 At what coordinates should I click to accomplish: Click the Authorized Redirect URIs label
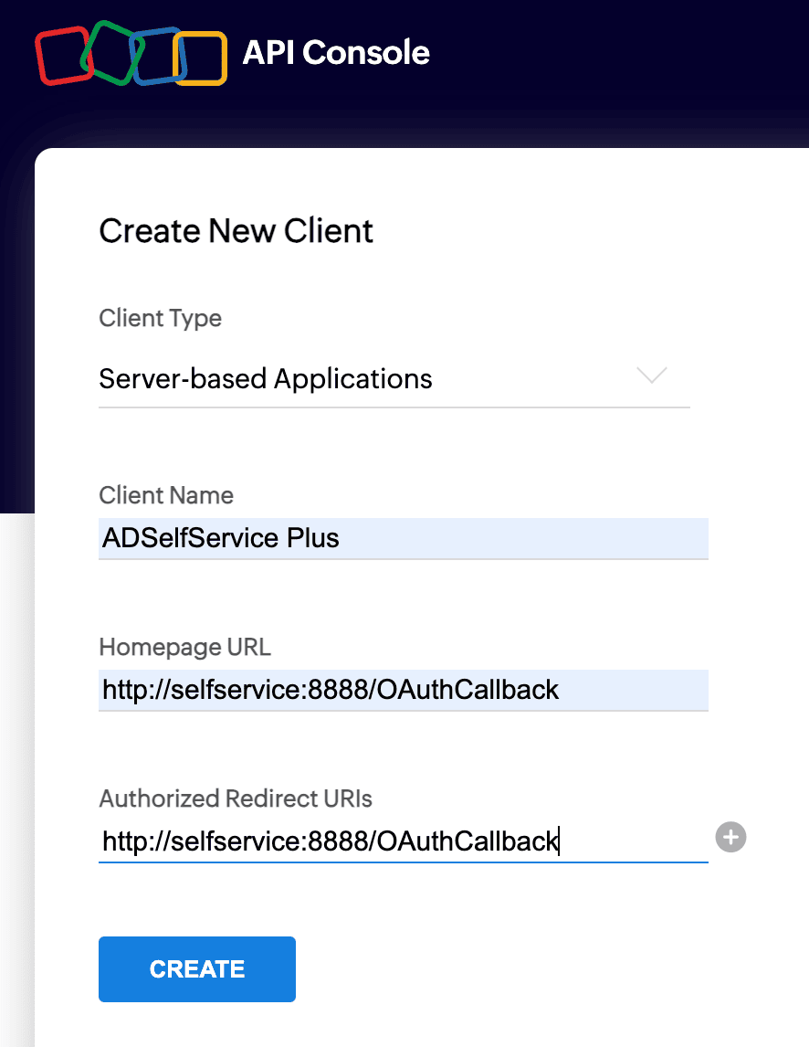click(x=236, y=798)
